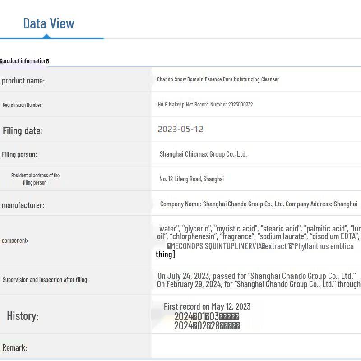The image size is (361, 361).
Task: Click the Registration Number row label
Action: (x=23, y=105)
